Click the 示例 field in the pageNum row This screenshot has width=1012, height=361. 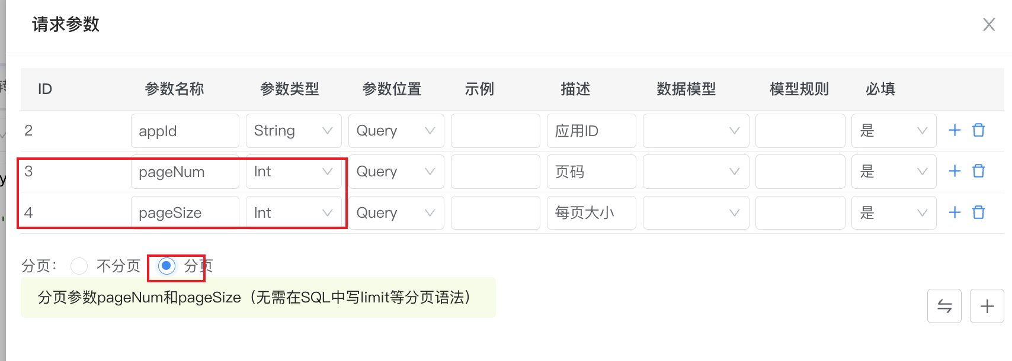pyautogui.click(x=495, y=172)
